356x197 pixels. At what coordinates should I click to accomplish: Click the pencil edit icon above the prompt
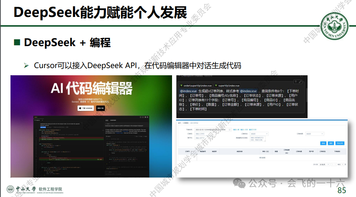[x=300, y=82]
